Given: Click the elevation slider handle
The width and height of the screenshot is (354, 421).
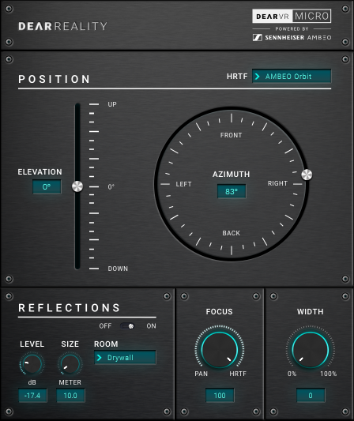Looking at the screenshot, I should (77, 186).
